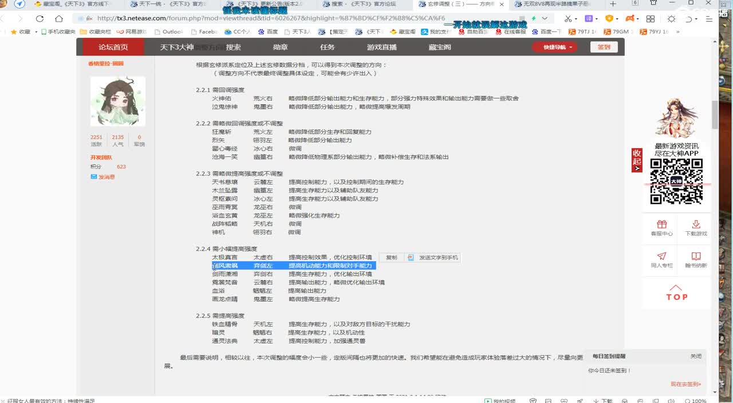Refresh the page with the reload icon

click(40, 19)
